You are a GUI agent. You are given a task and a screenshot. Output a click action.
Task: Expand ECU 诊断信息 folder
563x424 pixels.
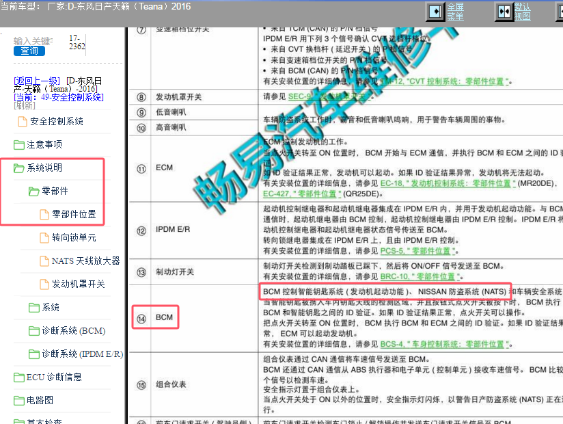[x=54, y=377]
